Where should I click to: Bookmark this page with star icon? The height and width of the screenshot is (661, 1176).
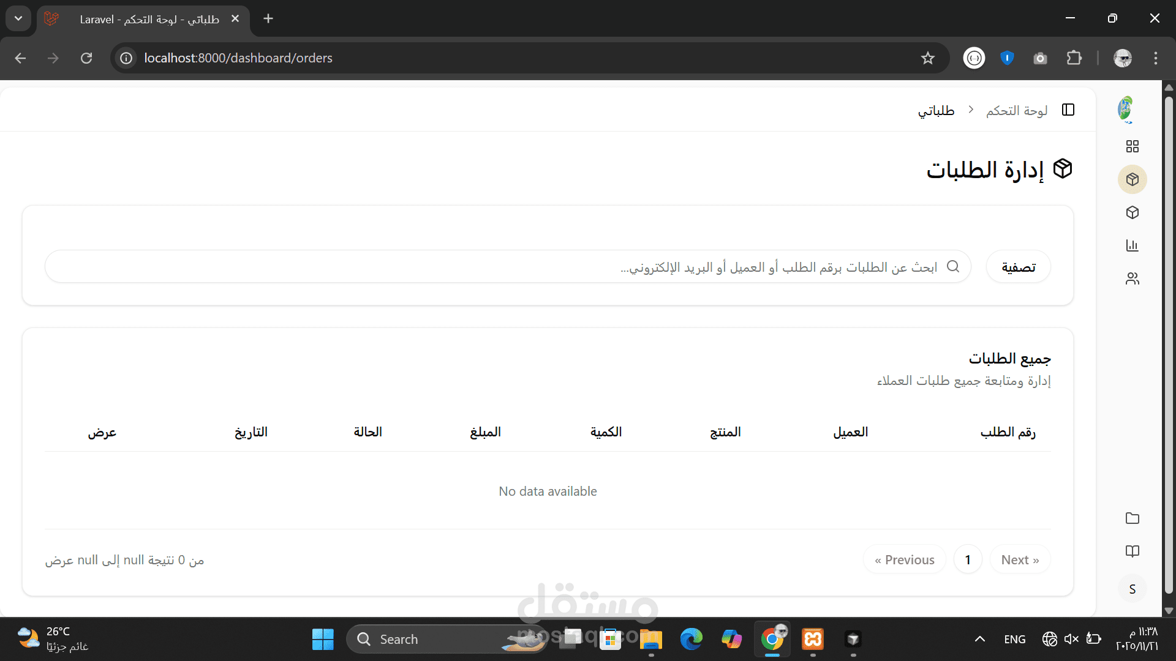pyautogui.click(x=927, y=58)
